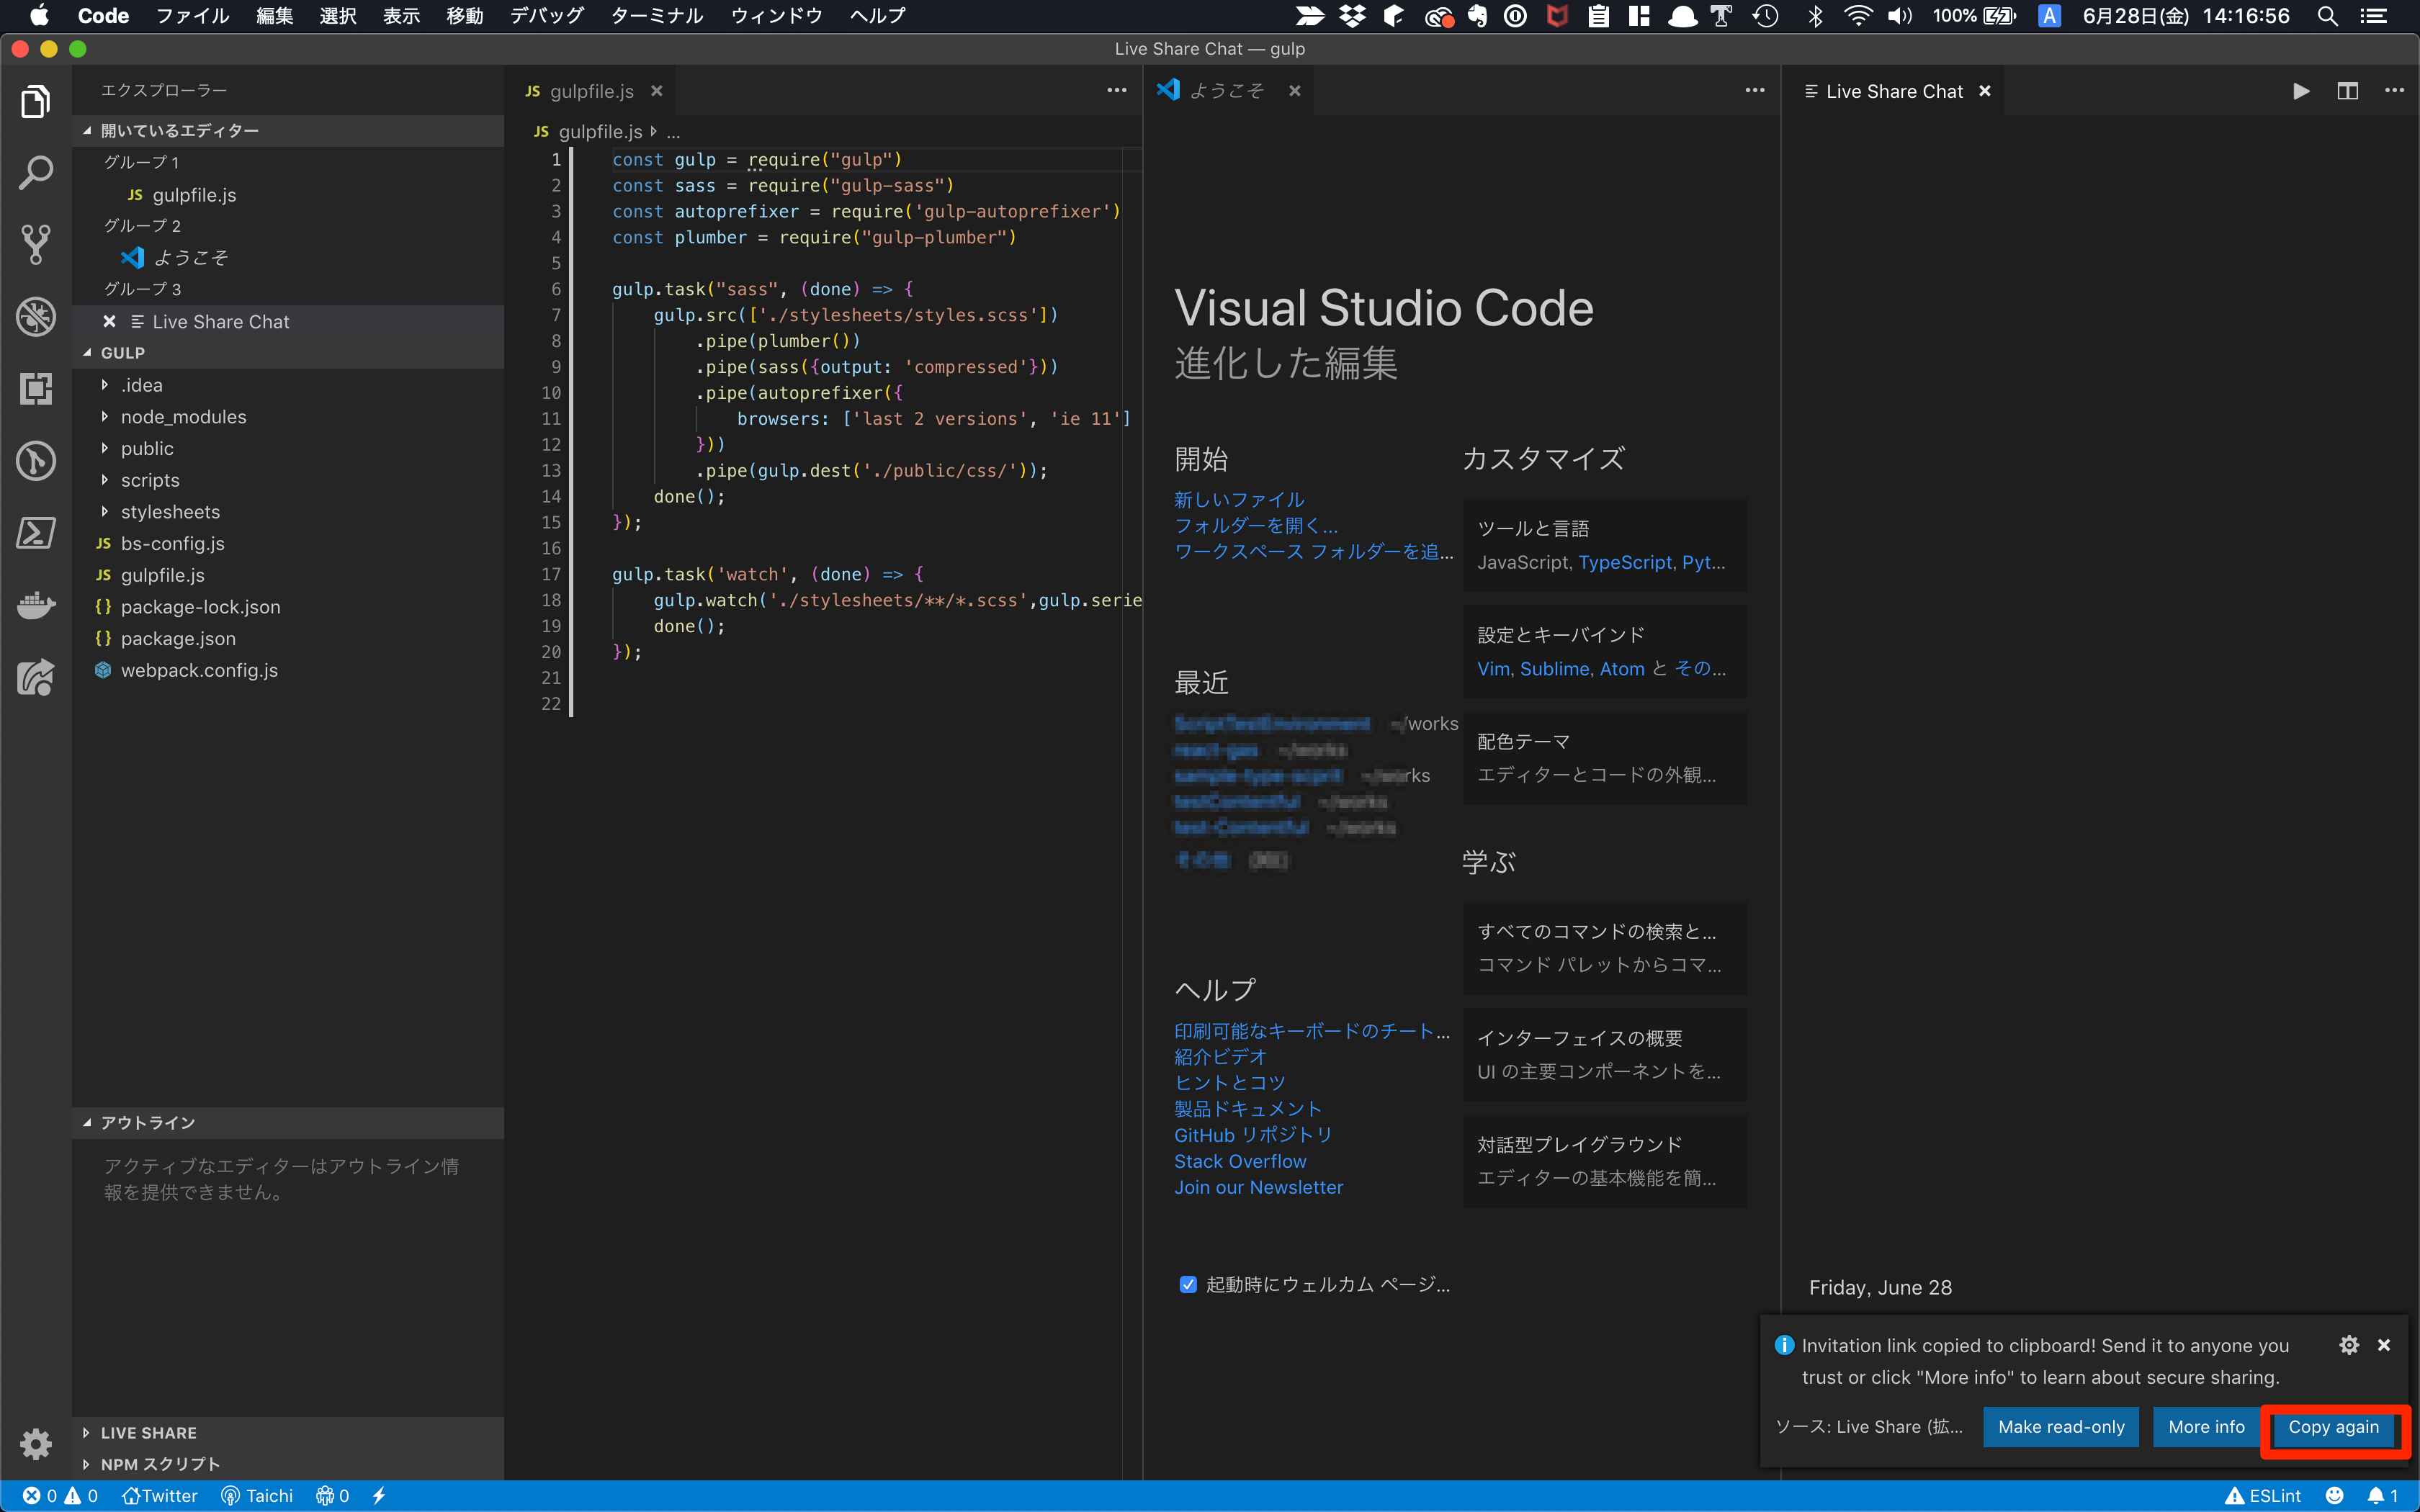Open macOS Spotlight search icon
Viewport: 2420px width, 1512px height.
(x=2327, y=16)
